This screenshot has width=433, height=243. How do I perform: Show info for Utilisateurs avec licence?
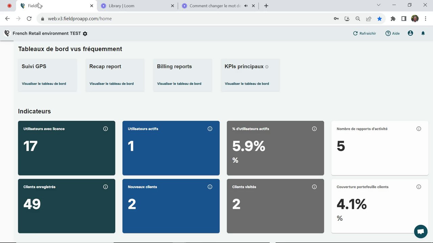[x=106, y=129]
